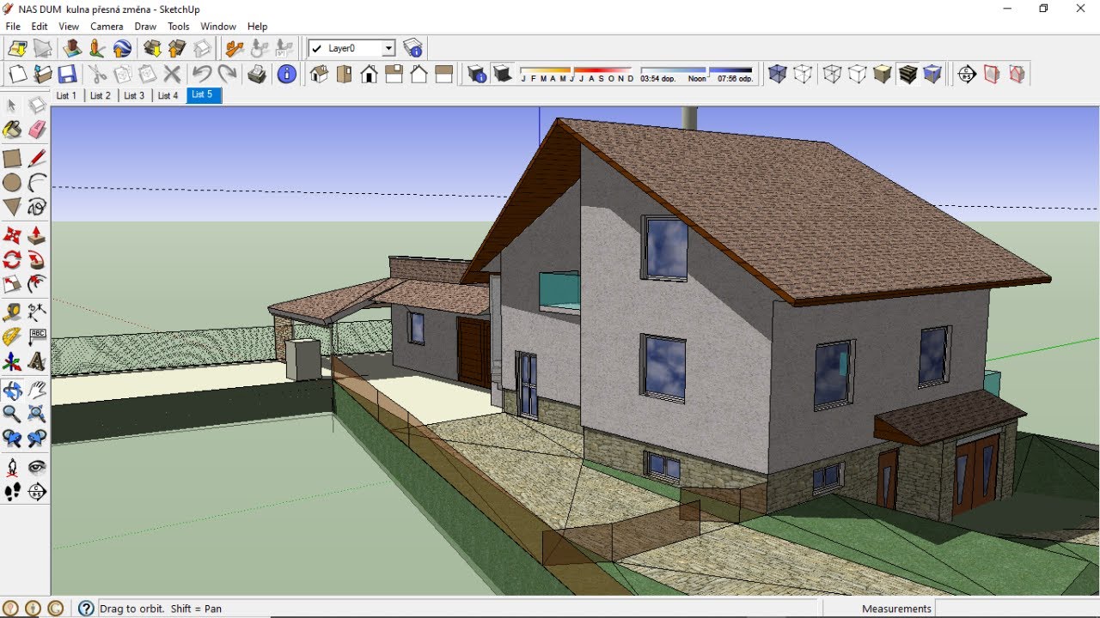Open Layer Manager icon beside Layer0
This screenshot has height=618, width=1100.
pos(413,48)
